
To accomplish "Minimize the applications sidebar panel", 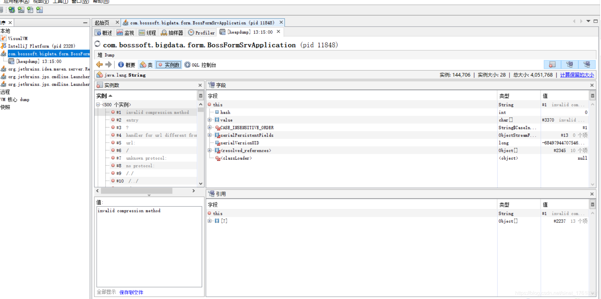I will point(85,23).
